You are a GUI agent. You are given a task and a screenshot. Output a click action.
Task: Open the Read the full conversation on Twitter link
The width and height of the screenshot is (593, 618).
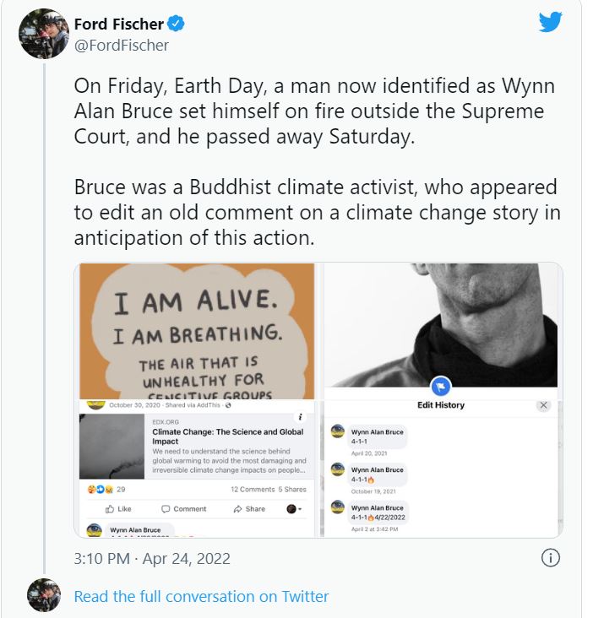pos(201,596)
